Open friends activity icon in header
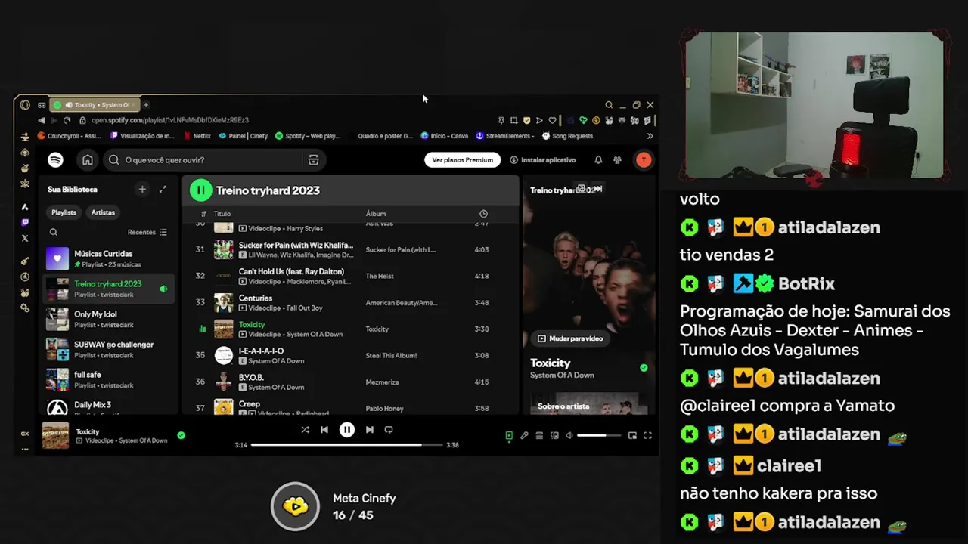 tap(617, 160)
